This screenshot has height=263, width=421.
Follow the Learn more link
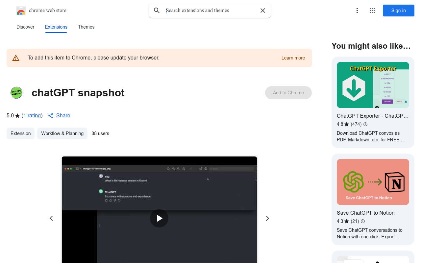click(293, 58)
